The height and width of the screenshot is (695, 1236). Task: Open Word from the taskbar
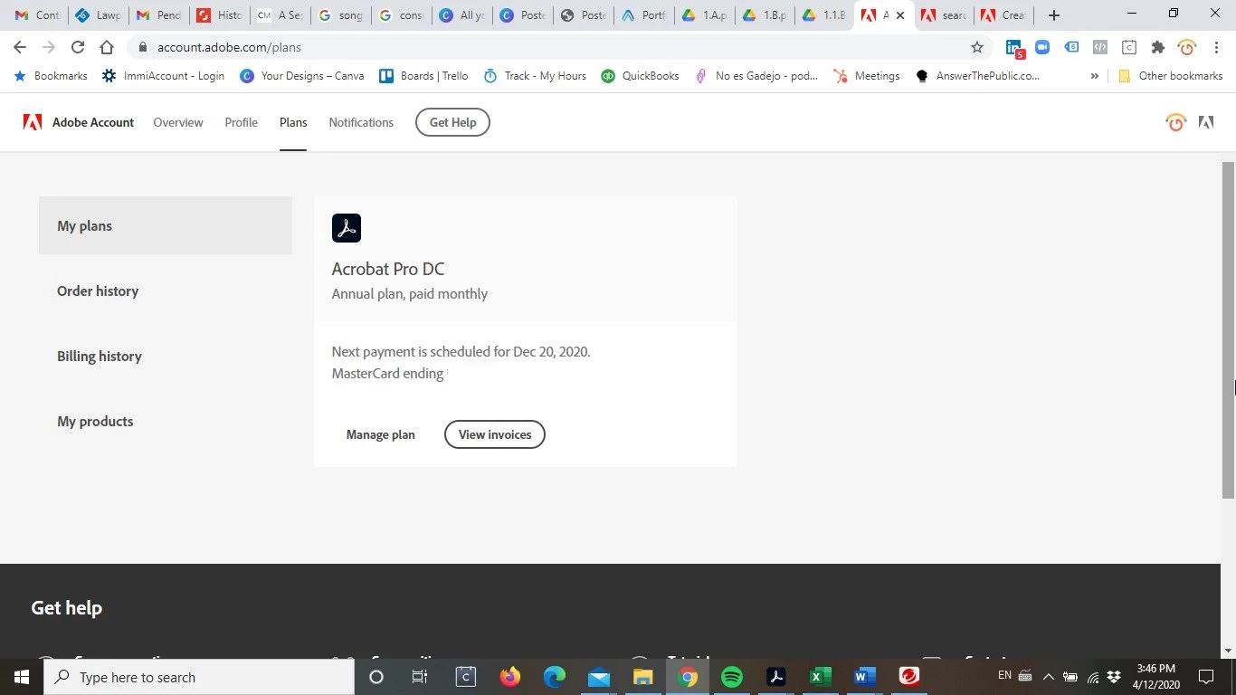click(x=864, y=677)
